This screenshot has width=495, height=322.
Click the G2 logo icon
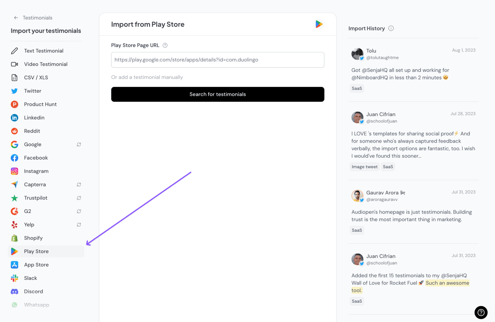(x=14, y=211)
